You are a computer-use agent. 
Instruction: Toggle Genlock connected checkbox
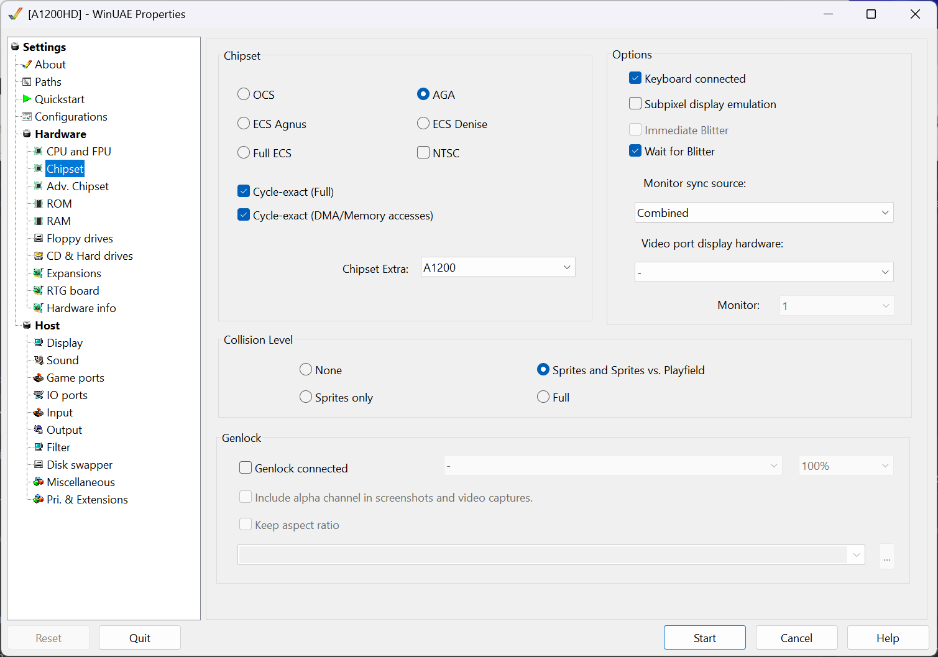pyautogui.click(x=246, y=468)
